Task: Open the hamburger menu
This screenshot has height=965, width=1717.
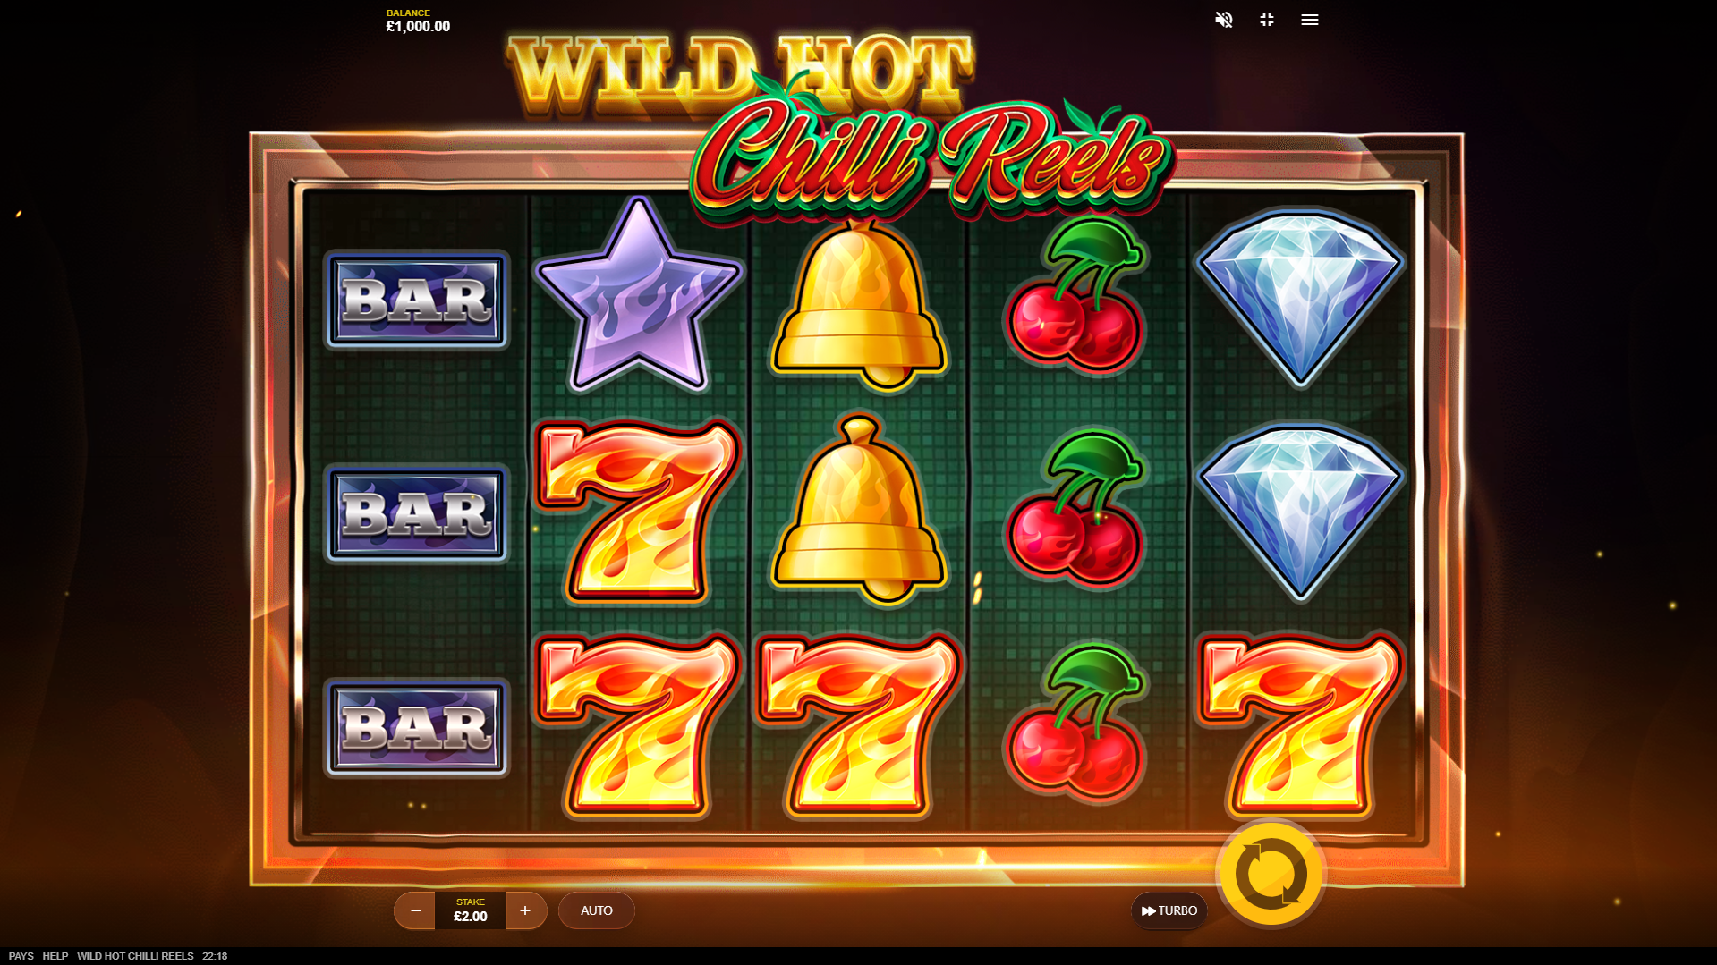Action: coord(1309,20)
